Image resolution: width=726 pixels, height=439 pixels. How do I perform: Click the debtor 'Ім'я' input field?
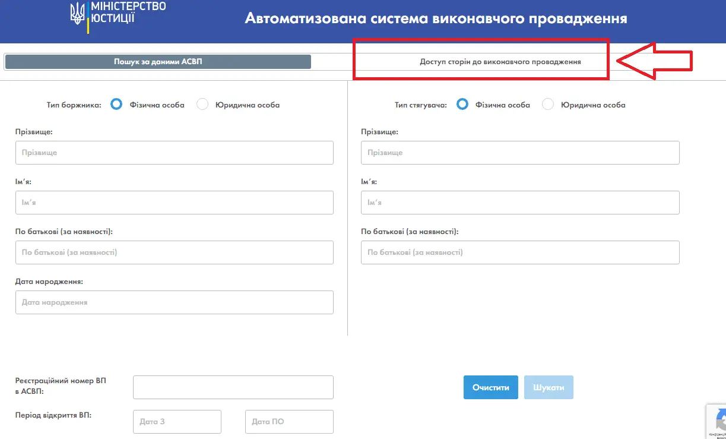pyautogui.click(x=174, y=203)
